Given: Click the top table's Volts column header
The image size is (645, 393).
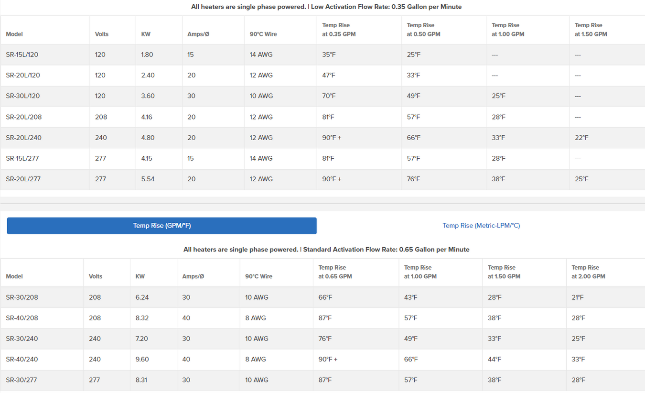Looking at the screenshot, I should coord(102,34).
